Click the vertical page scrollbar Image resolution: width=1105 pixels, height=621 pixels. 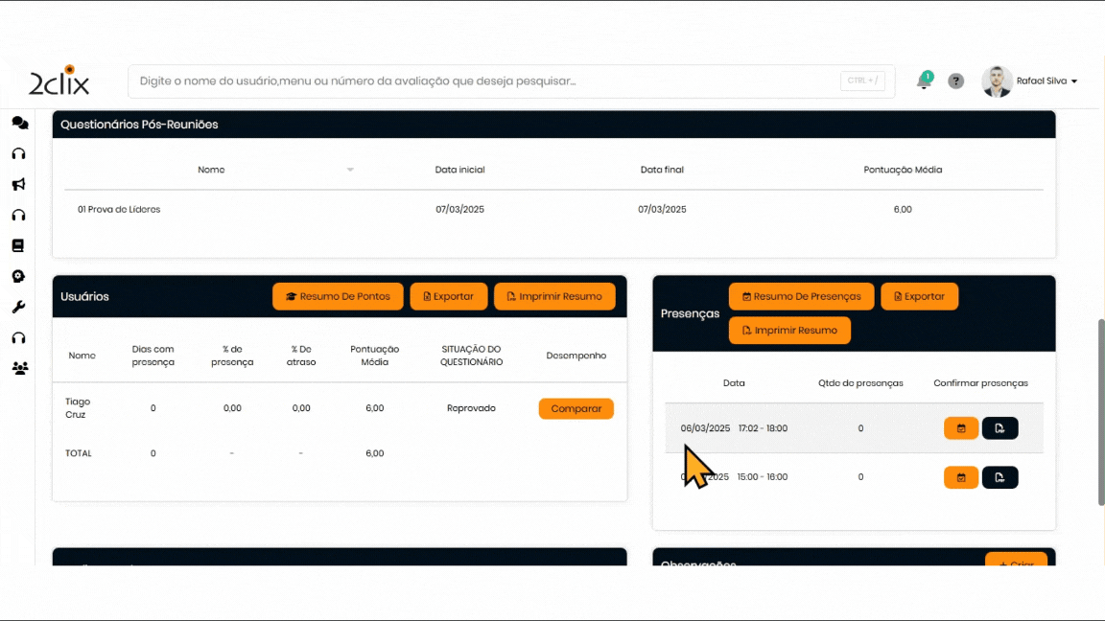1100,412
